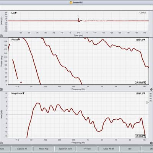The image size is (153, 153).
Task: Click the Smaart LE title icon
Action: pyautogui.click(x=71, y=2)
